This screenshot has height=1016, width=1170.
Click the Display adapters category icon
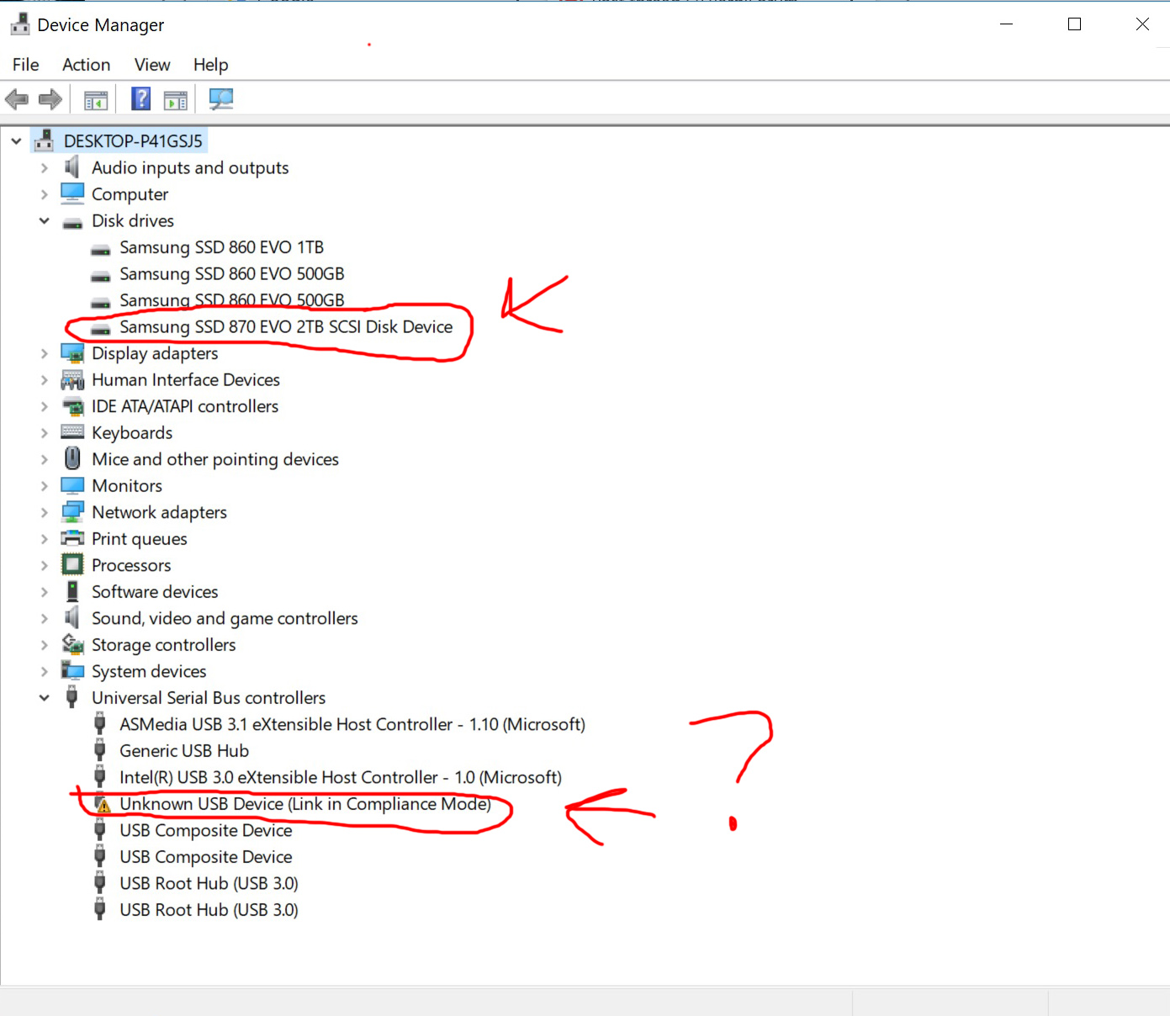72,353
